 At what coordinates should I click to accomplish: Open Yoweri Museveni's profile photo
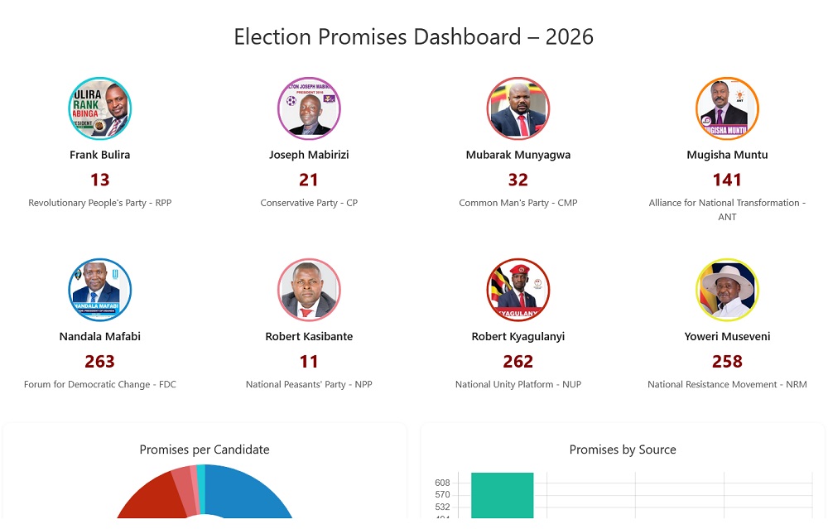pos(727,290)
